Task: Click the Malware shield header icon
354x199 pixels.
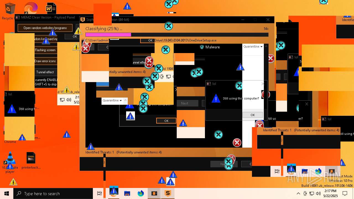Action: (x=202, y=47)
